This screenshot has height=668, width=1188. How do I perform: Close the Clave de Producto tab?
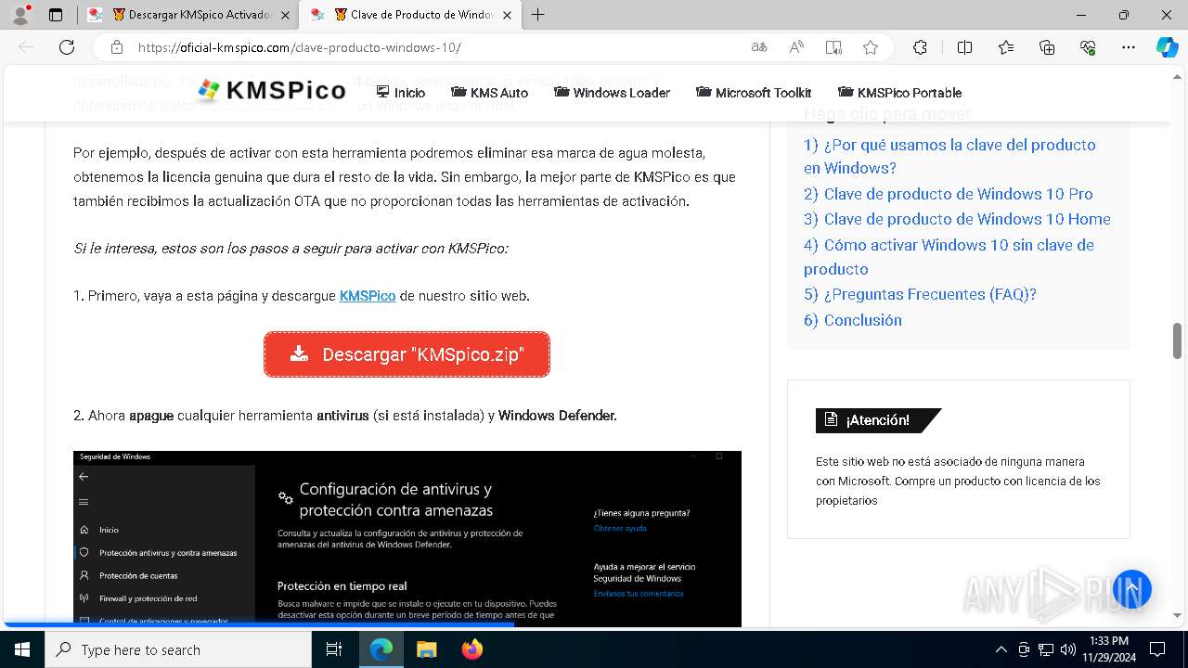click(x=509, y=15)
